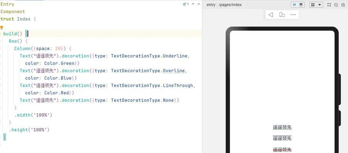The height and width of the screenshot is (153, 348).
Task: Click the strikethrough 遥遥领先 preview text
Action: 282,150
